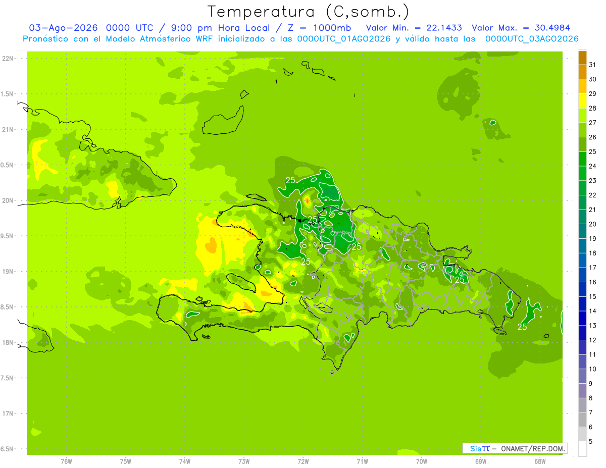
Task: Click the '19N' latitude label
Action: [8, 271]
